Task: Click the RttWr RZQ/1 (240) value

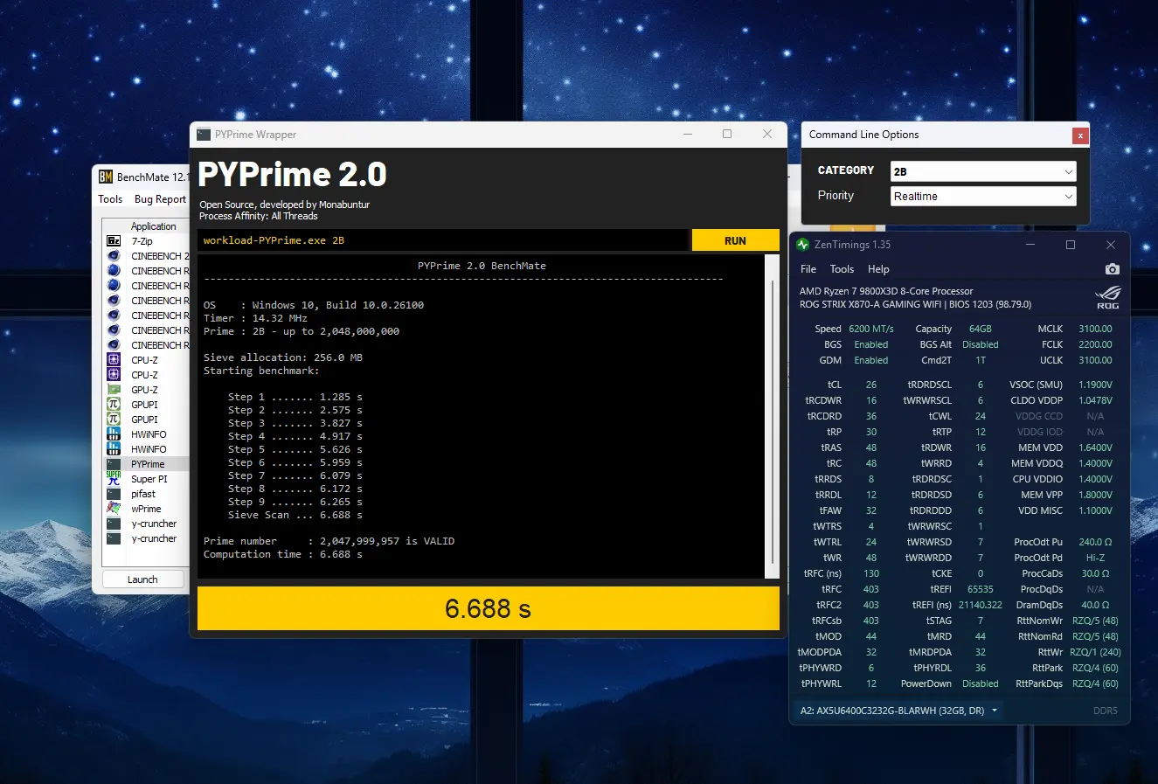Action: coord(1097,652)
